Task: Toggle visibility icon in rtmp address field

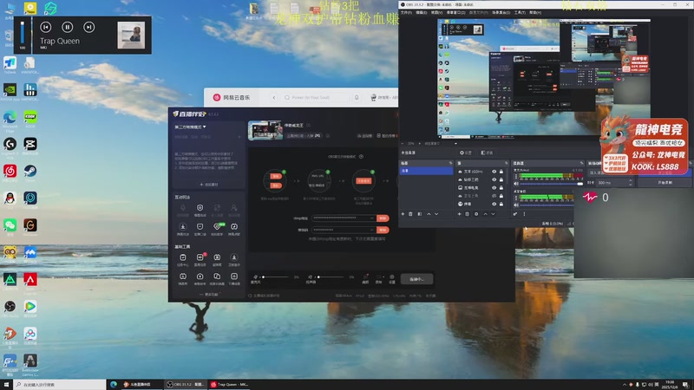Action: point(372,218)
